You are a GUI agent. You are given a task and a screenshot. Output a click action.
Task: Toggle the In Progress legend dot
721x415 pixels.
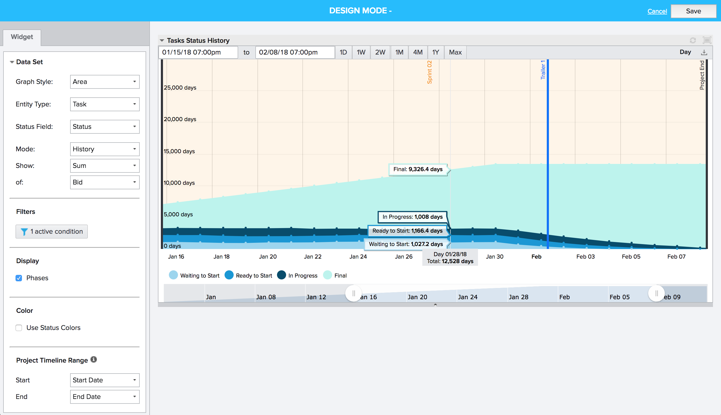point(282,275)
